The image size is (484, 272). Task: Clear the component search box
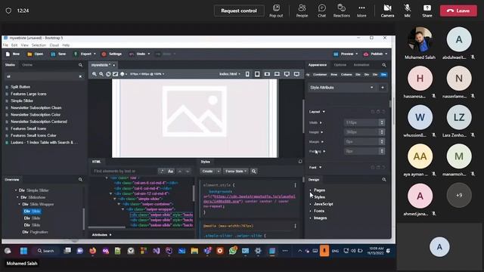click(x=80, y=76)
